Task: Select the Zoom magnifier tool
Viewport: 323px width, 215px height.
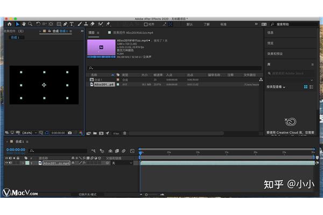Action: coord(30,24)
